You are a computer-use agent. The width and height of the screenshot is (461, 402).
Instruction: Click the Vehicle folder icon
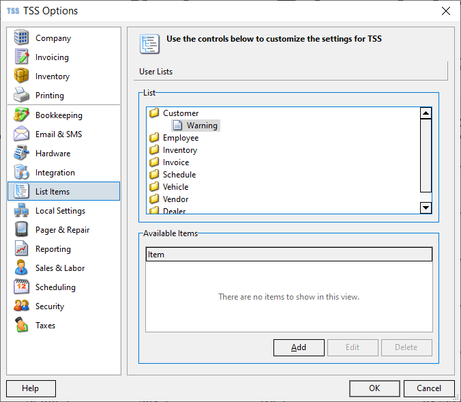154,186
